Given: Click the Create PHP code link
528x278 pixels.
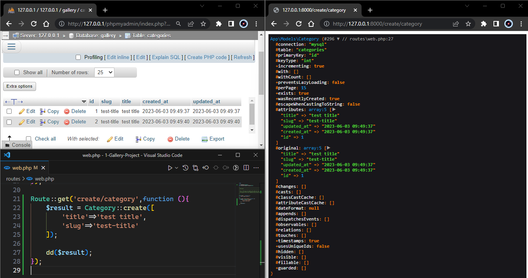Looking at the screenshot, I should point(207,57).
